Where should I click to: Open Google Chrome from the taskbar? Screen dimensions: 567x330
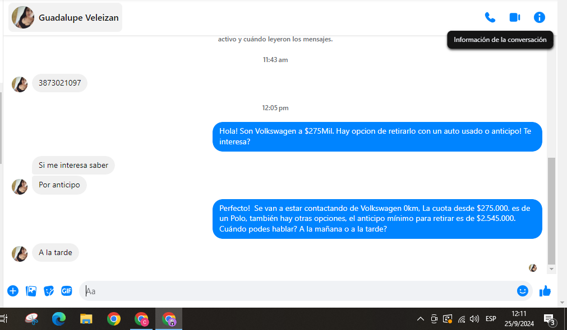tap(113, 319)
